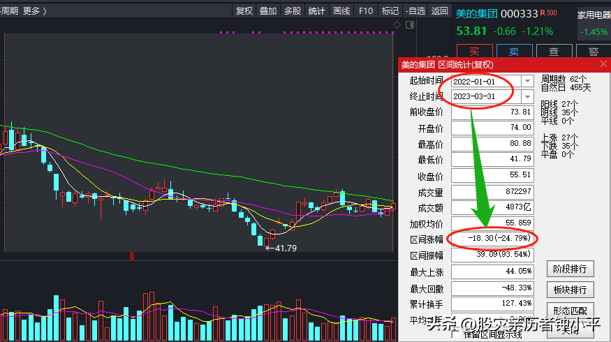The width and height of the screenshot is (611, 342).
Task: Open the 叠加 overlay option
Action: click(x=268, y=11)
